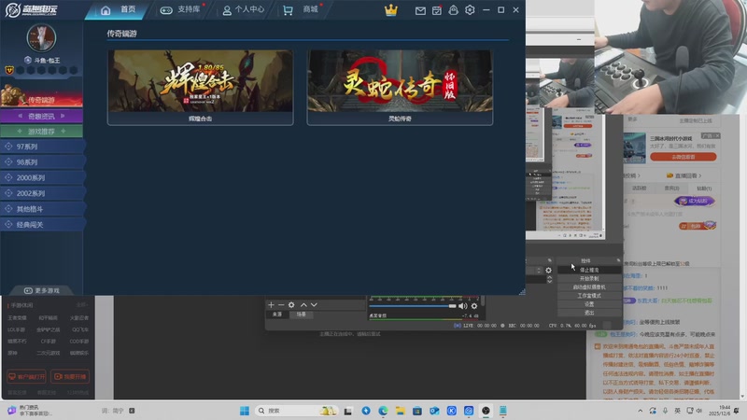Viewport: 747px width, 420px height.
Task: Mute the audio with the speaker icon
Action: pyautogui.click(x=462, y=306)
